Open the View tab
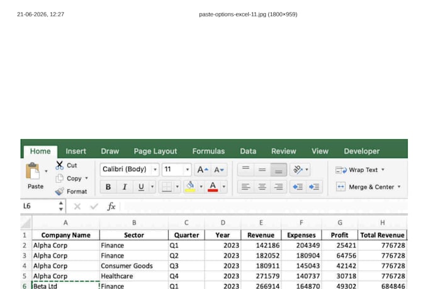428x289 pixels. coord(320,151)
